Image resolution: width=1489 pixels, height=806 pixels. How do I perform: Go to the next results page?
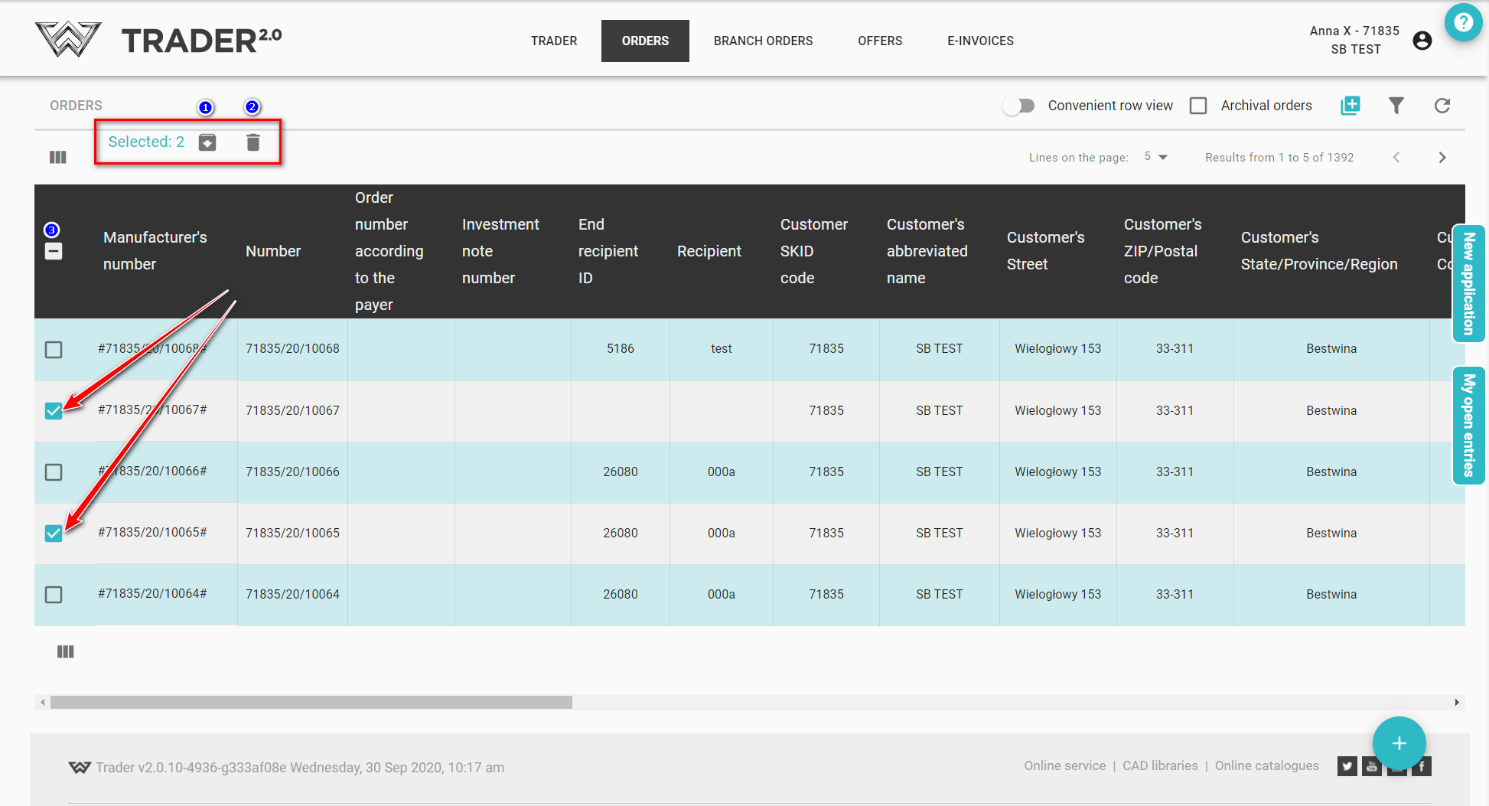pyautogui.click(x=1442, y=157)
